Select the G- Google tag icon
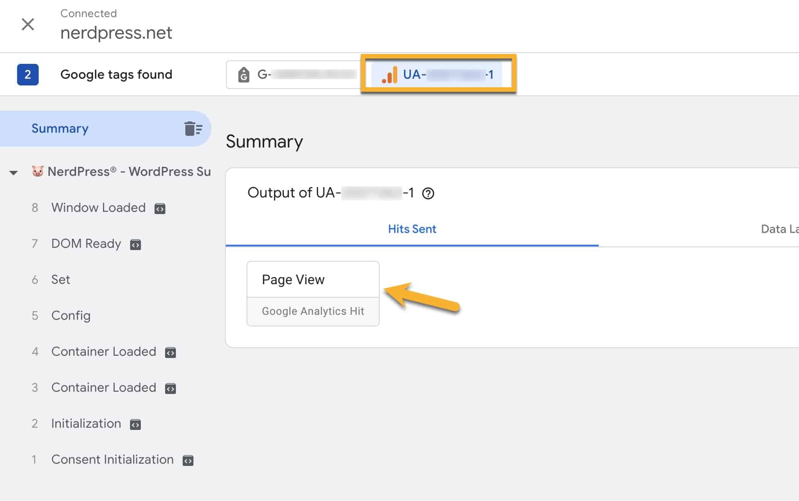 [x=243, y=74]
